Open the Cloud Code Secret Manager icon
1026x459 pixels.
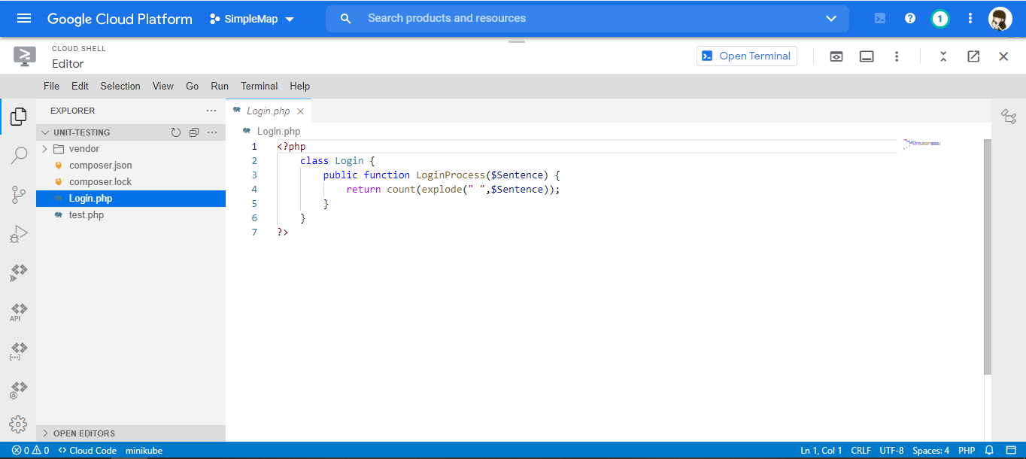point(18,351)
